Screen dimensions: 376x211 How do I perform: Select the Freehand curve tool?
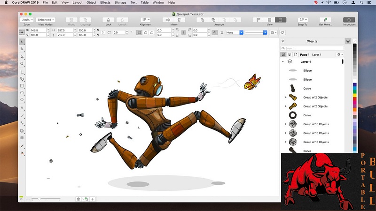pyautogui.click(x=22, y=72)
